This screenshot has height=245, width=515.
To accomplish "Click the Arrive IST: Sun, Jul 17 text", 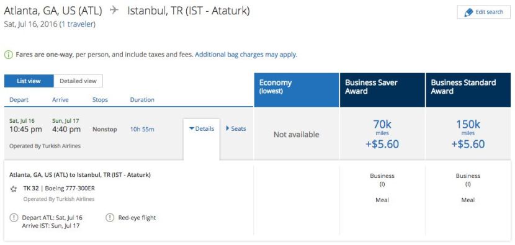I will tap(51, 226).
